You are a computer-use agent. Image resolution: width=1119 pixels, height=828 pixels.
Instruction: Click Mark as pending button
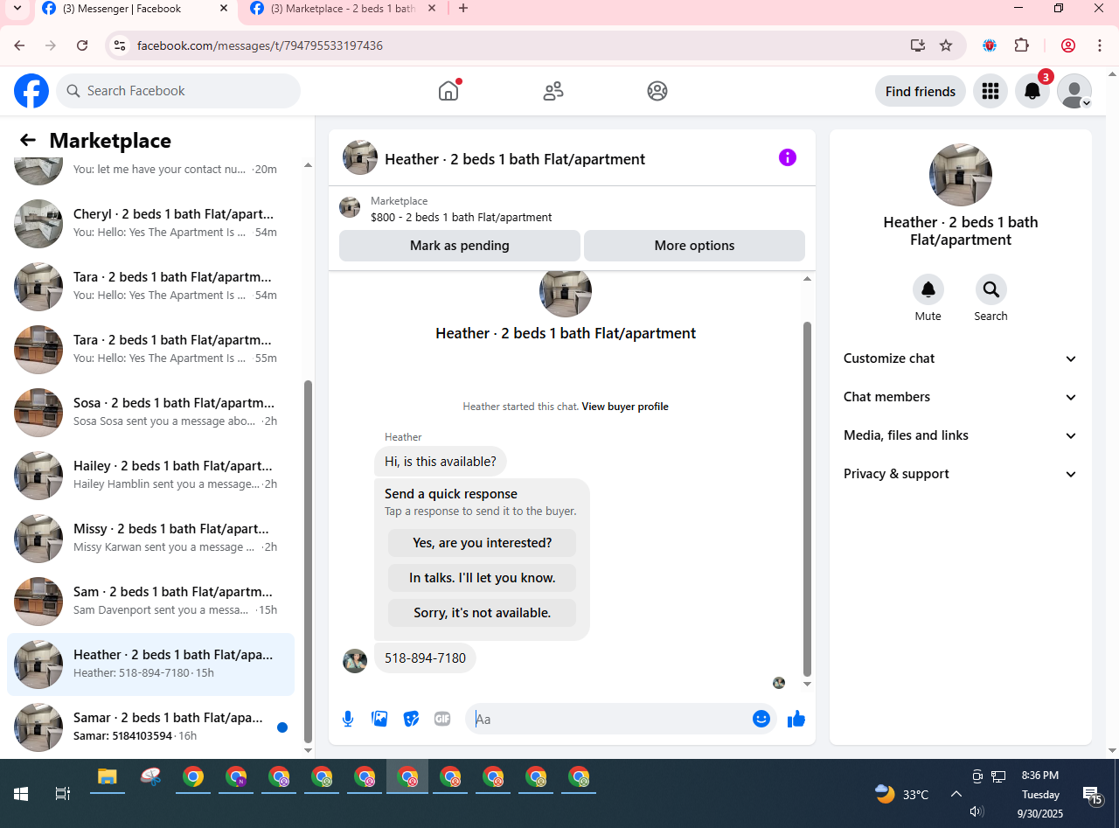pos(460,246)
